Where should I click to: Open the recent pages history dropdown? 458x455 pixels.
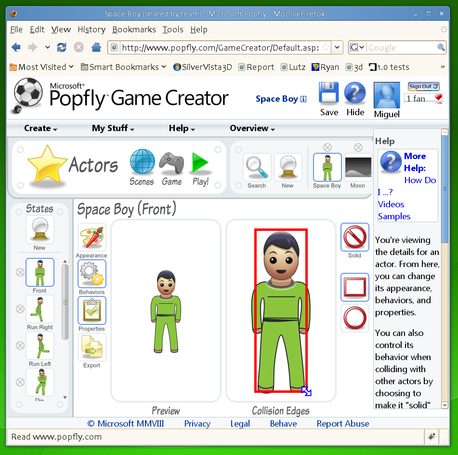48,47
